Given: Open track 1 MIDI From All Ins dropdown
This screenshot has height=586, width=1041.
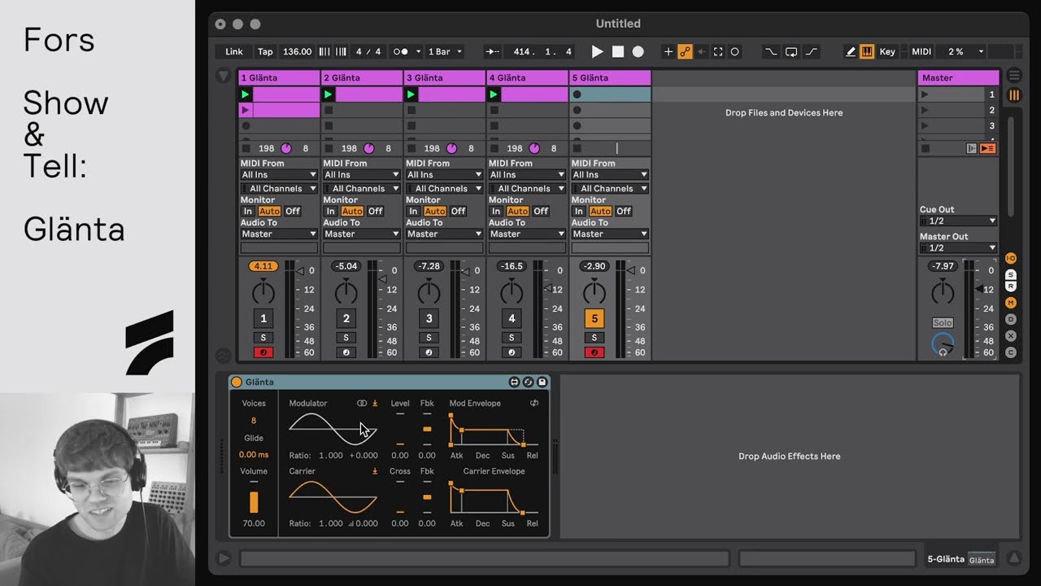Looking at the screenshot, I should point(279,175).
